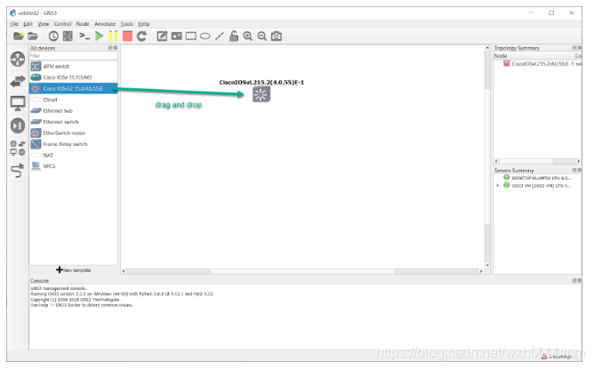This screenshot has height=369, width=594.
Task: Open the Control menu
Action: point(62,24)
